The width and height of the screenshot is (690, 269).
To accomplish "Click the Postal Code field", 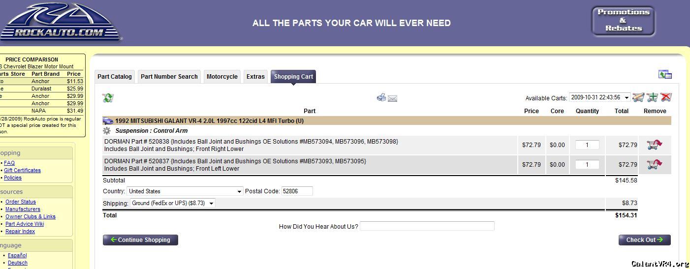I will pos(297,191).
